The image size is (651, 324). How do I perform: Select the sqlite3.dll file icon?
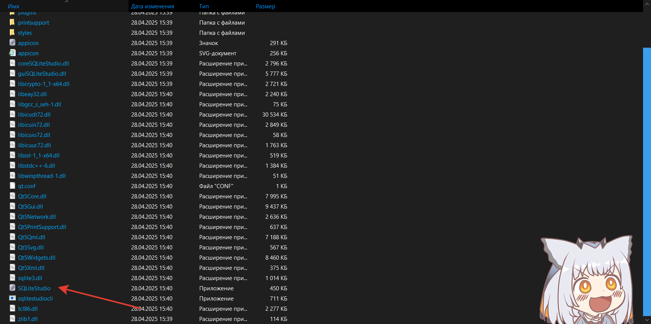[12, 278]
